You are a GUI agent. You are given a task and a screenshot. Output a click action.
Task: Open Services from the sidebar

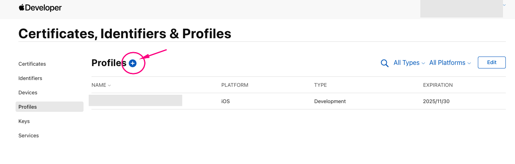29,135
